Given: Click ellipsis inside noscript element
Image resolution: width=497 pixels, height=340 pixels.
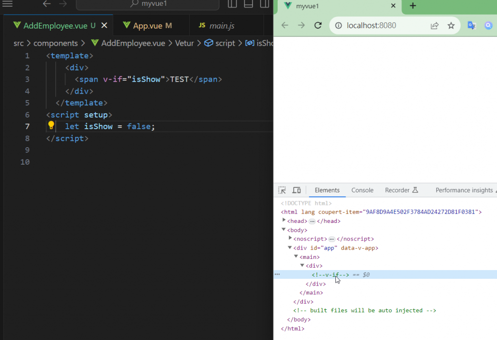Looking at the screenshot, I should pyautogui.click(x=332, y=239).
